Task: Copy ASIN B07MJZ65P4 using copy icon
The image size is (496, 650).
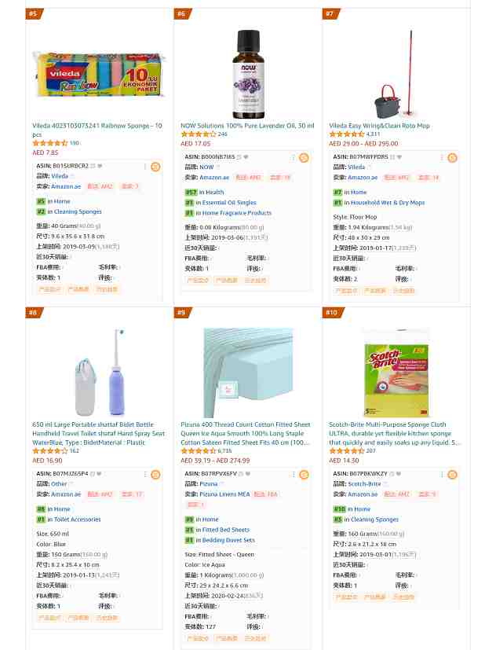Action: pyautogui.click(x=93, y=473)
